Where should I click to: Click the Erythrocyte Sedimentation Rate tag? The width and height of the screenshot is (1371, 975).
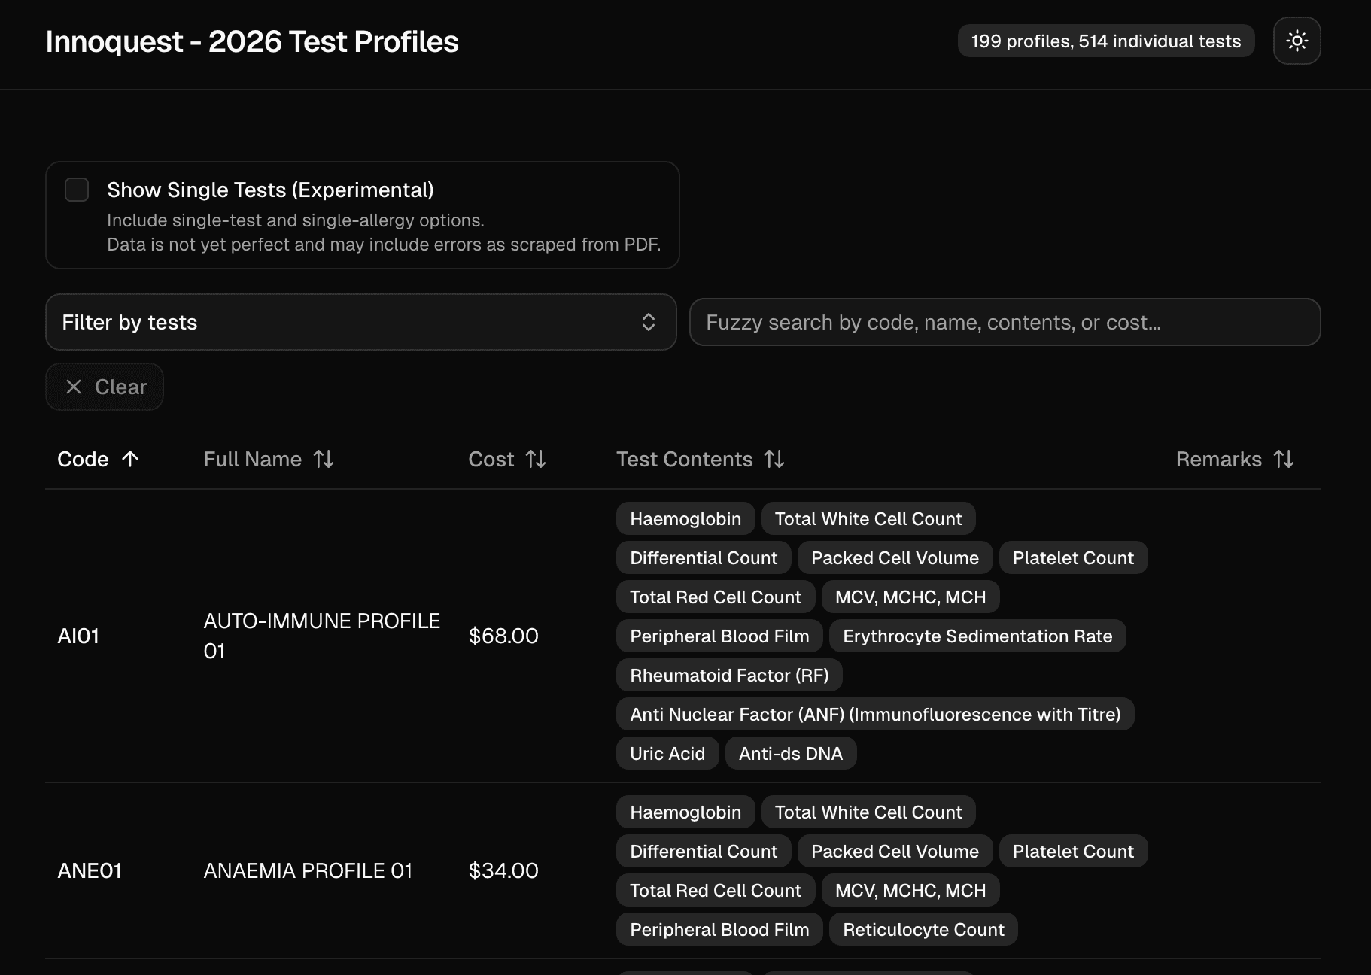[977, 636]
